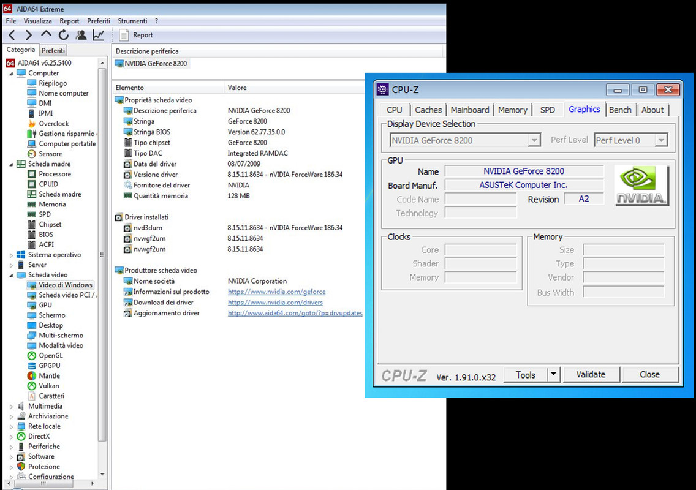This screenshot has height=490, width=696.
Task: Click the Validate button in CPU-Z
Action: tap(591, 375)
